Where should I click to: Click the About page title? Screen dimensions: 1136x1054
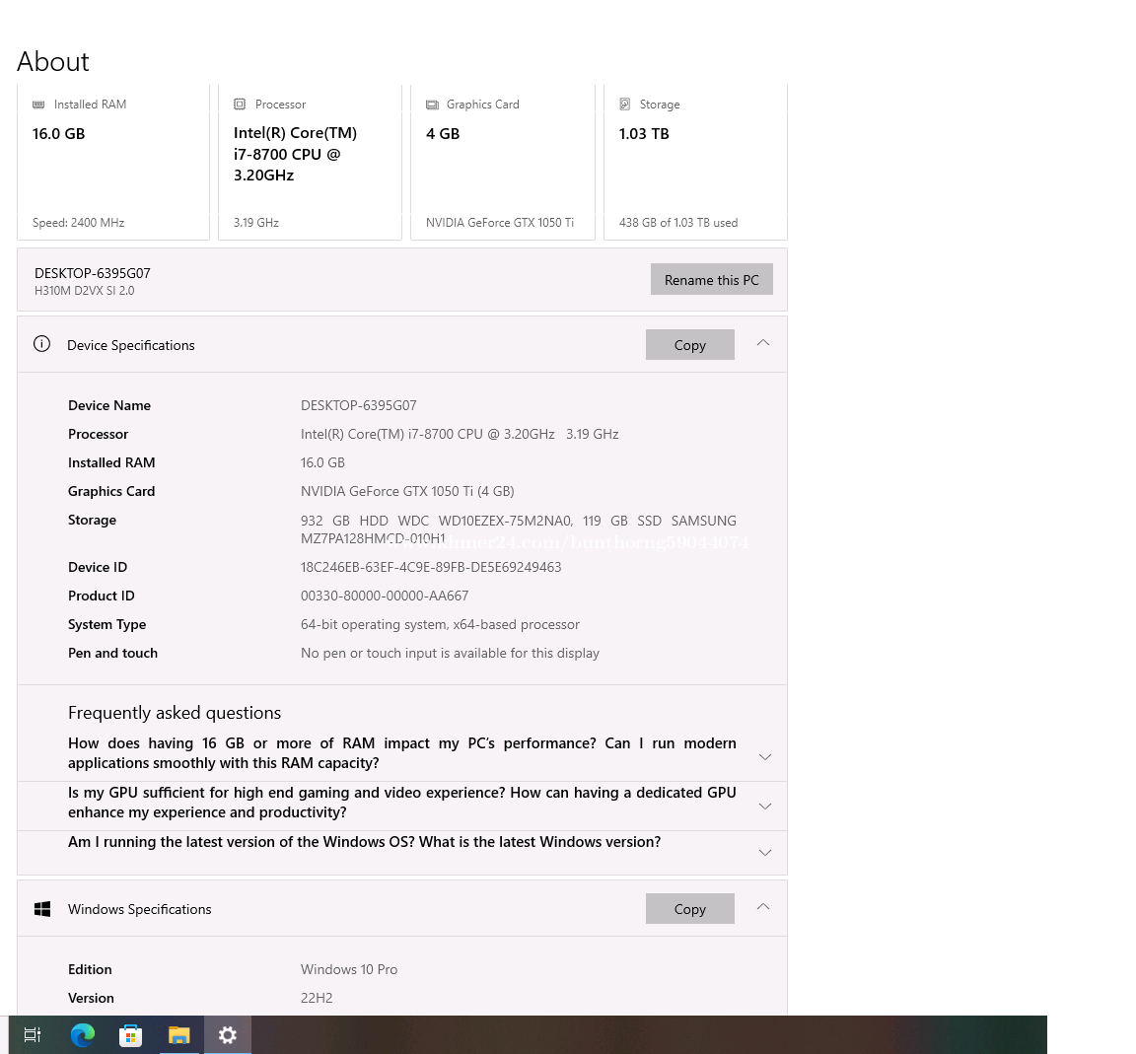pos(53,61)
